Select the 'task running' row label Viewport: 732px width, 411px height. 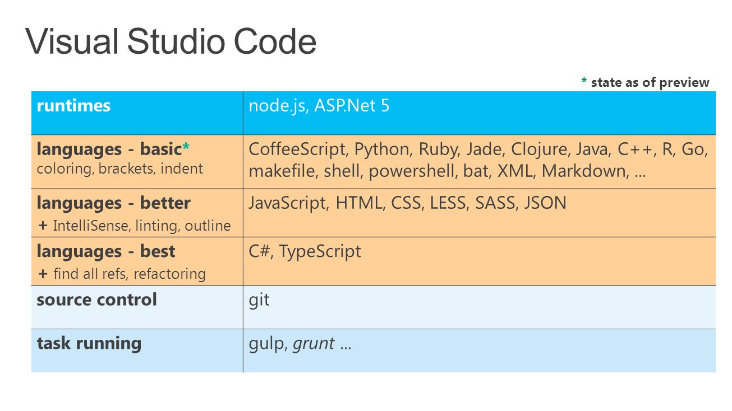click(x=89, y=343)
